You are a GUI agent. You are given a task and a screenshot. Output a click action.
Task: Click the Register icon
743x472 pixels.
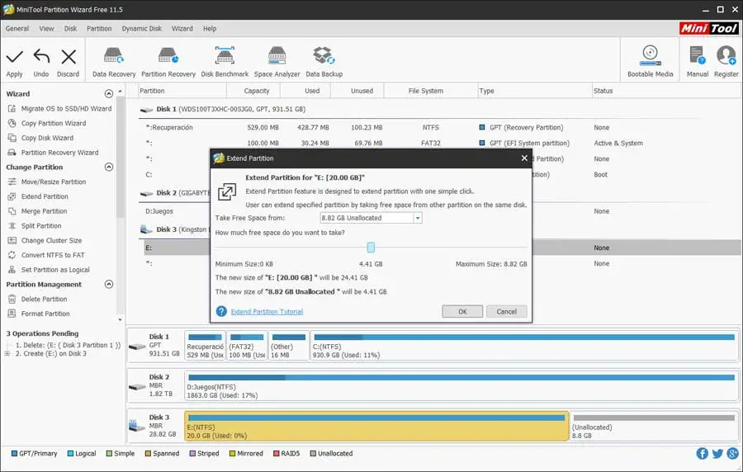pyautogui.click(x=726, y=62)
